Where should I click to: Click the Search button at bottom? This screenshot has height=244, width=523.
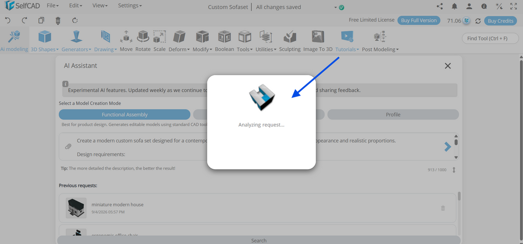258,240
